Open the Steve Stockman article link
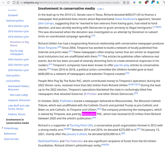 (x=125, y=19)
